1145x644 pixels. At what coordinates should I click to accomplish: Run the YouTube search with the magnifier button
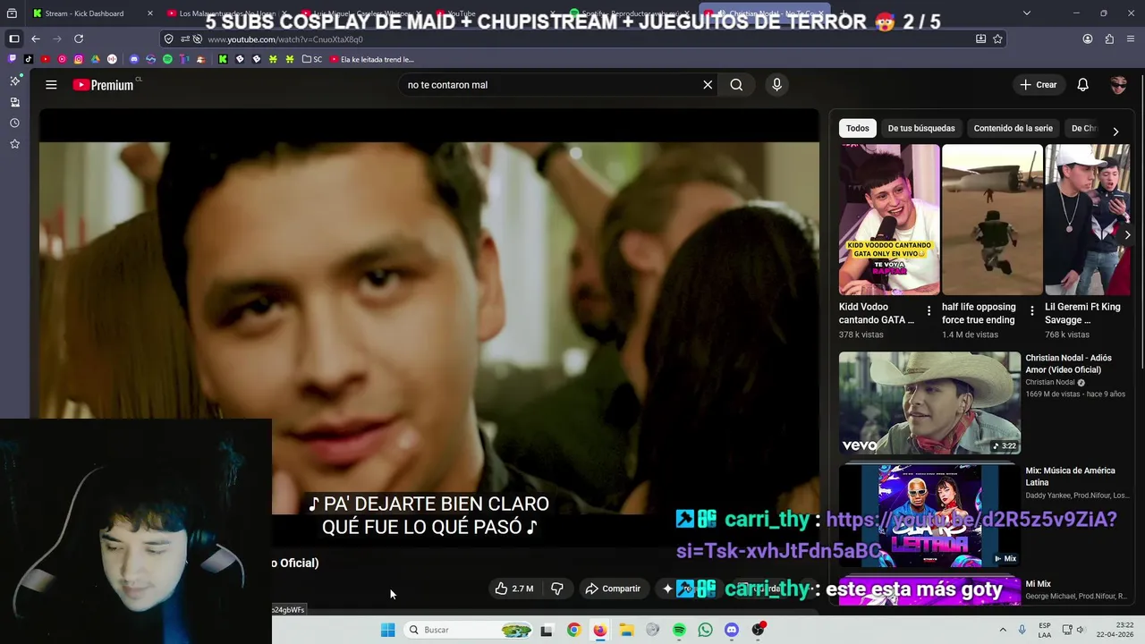(x=736, y=85)
